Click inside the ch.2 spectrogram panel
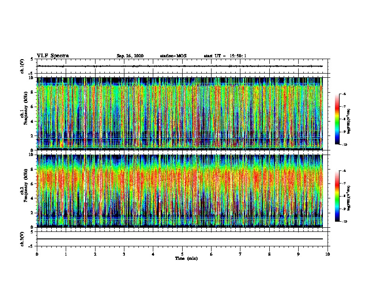The width and height of the screenshot is (369, 285). (180, 191)
